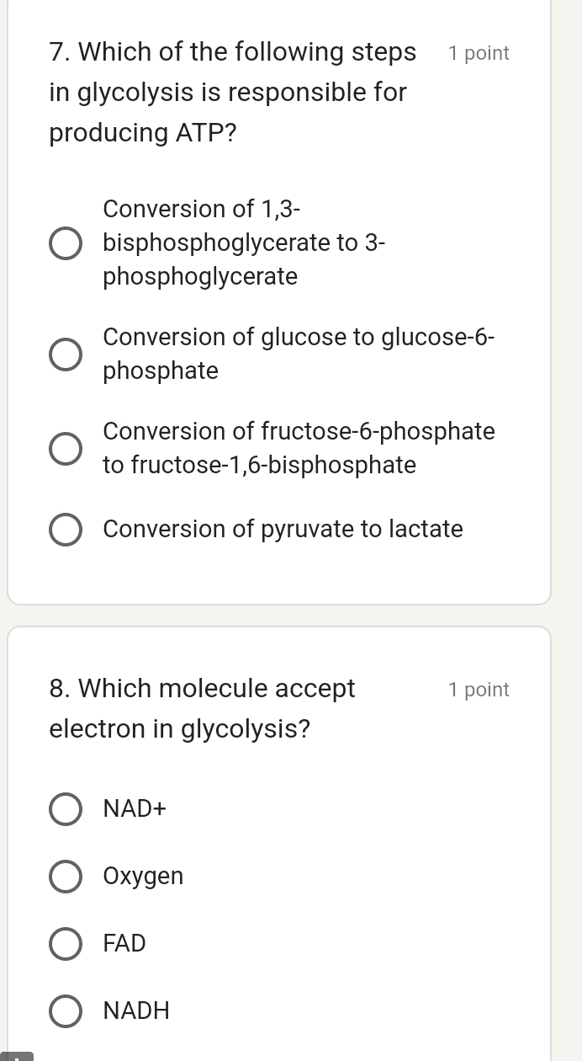Click the NAD+ answer text label

tap(134, 808)
